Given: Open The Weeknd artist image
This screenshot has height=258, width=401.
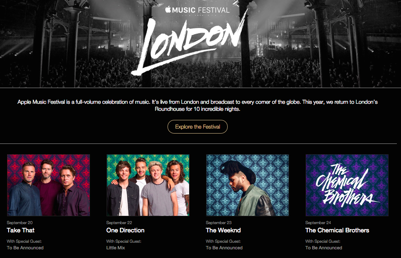Looking at the screenshot, I should point(248,185).
